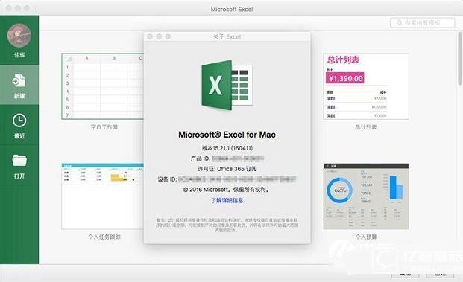Click the search magnifier icon
463x282 pixels.
[x=399, y=22]
